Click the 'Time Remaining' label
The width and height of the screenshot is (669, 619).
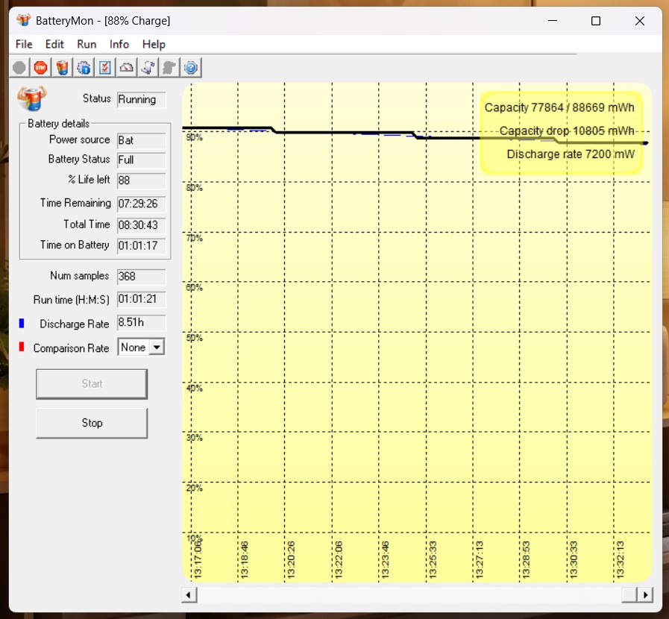pyautogui.click(x=75, y=203)
